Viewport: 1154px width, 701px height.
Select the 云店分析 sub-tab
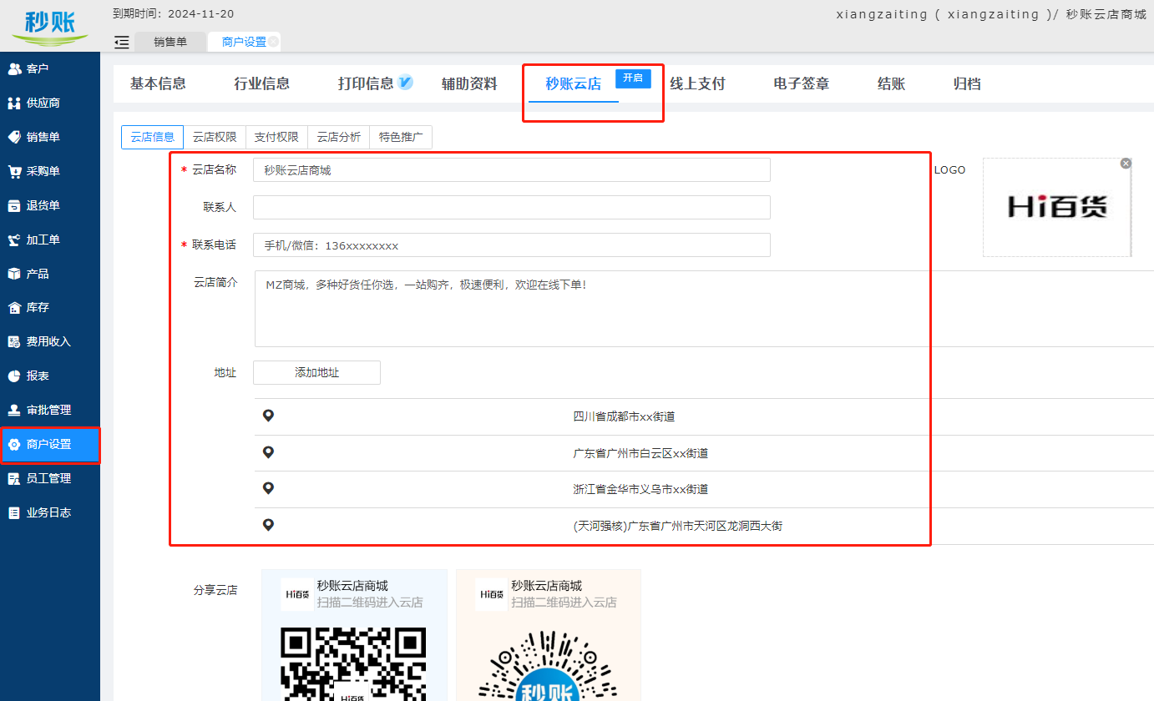[x=338, y=138]
